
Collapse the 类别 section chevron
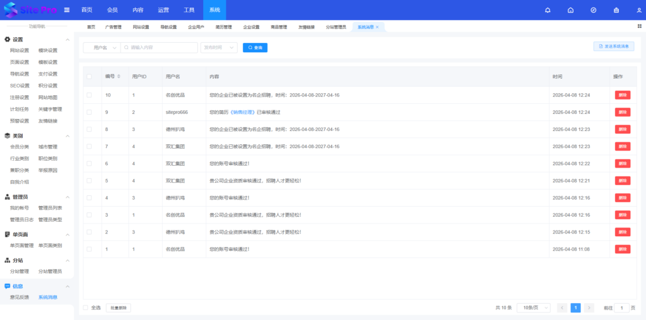tap(68, 135)
